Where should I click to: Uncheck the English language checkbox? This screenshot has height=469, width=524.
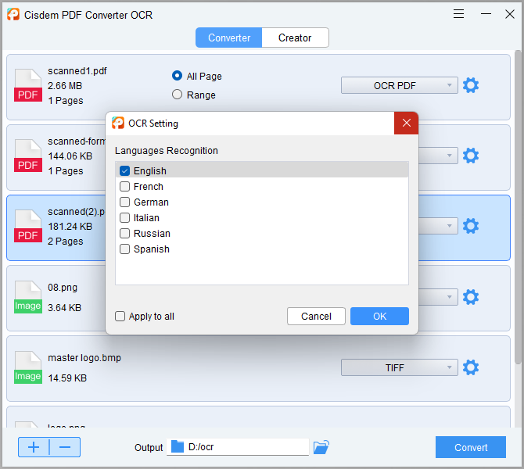124,170
